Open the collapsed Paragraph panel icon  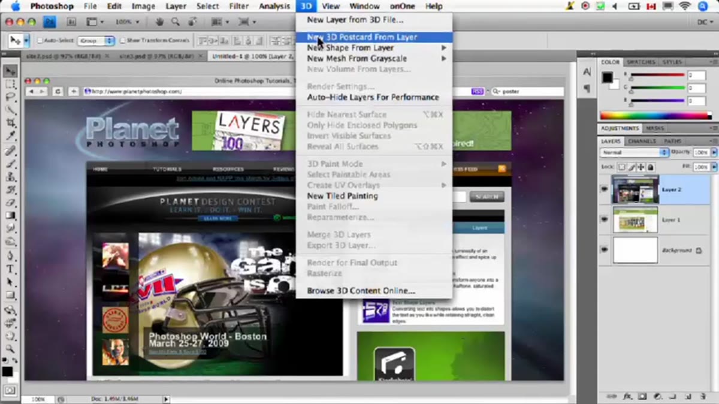click(587, 88)
